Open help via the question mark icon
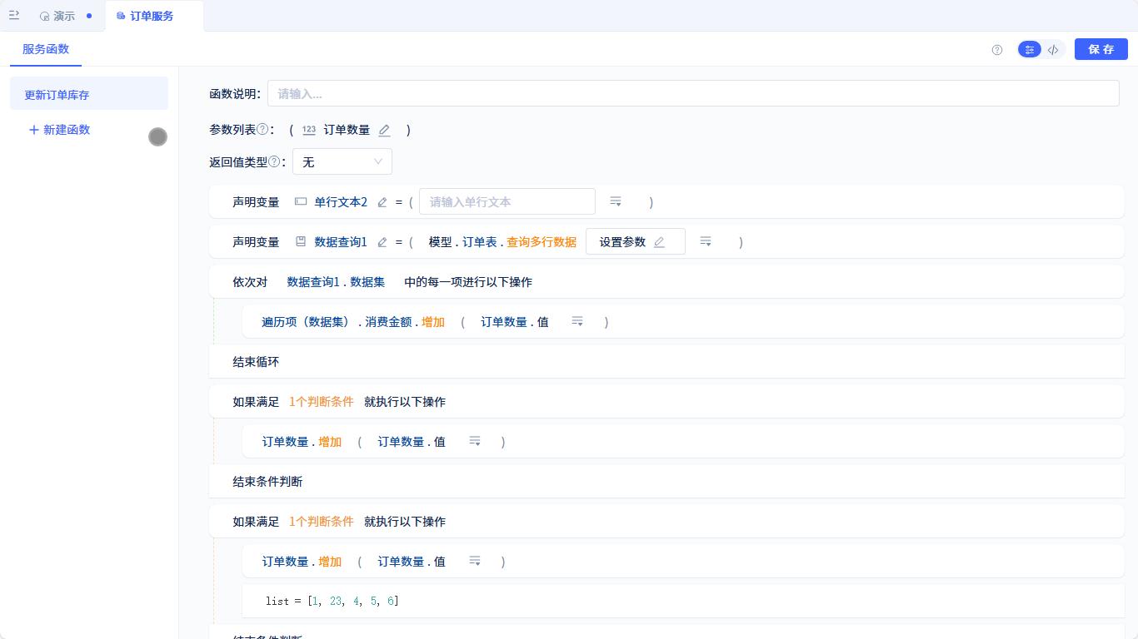This screenshot has height=639, width=1138. pos(996,50)
